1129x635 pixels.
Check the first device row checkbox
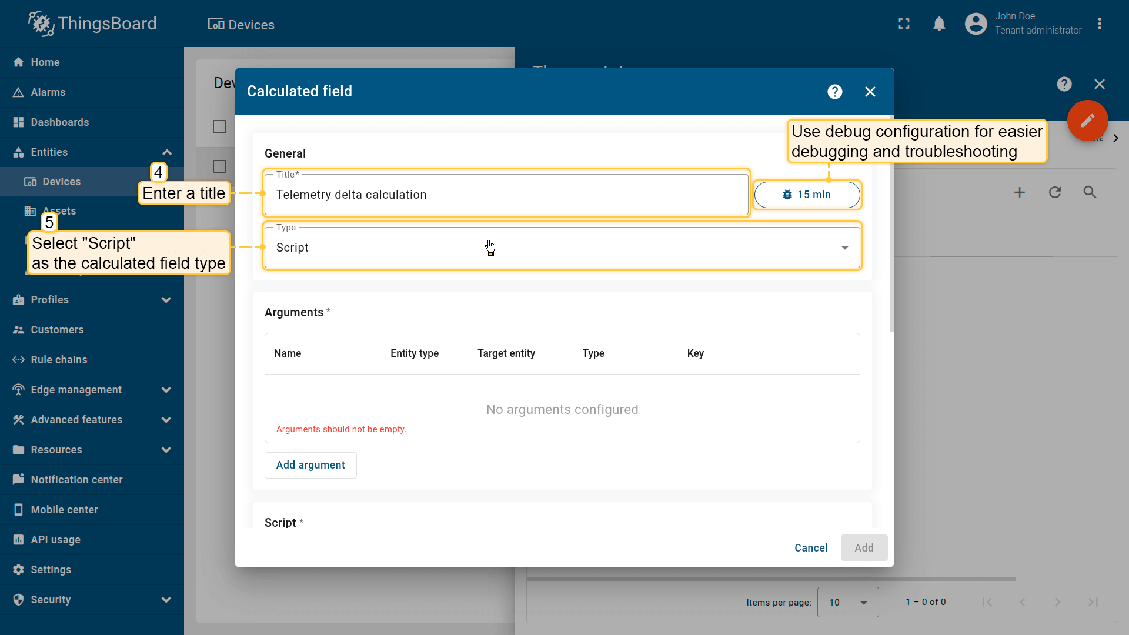click(219, 166)
